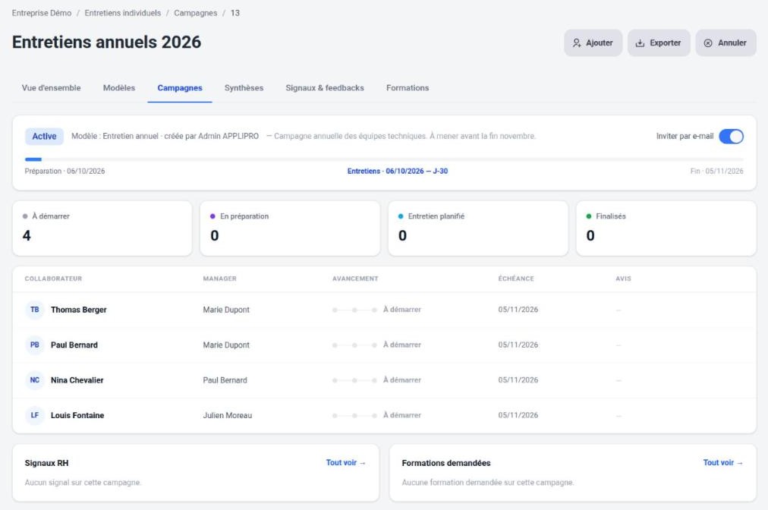Go to the Vue d'ensemble tab
Image resolution: width=768 pixels, height=510 pixels.
(52, 88)
